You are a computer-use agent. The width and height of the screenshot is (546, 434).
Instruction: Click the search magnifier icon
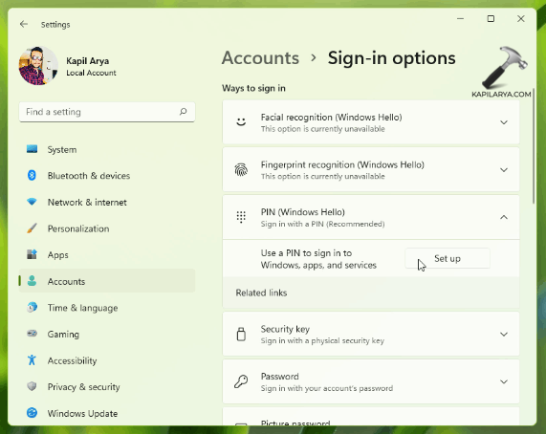[x=184, y=112]
